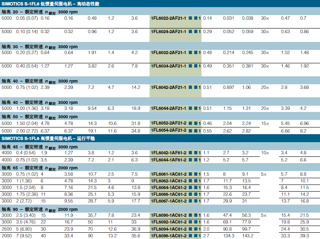Click the weight value 3.68
The height and width of the screenshot is (239, 320).
pos(304,88)
